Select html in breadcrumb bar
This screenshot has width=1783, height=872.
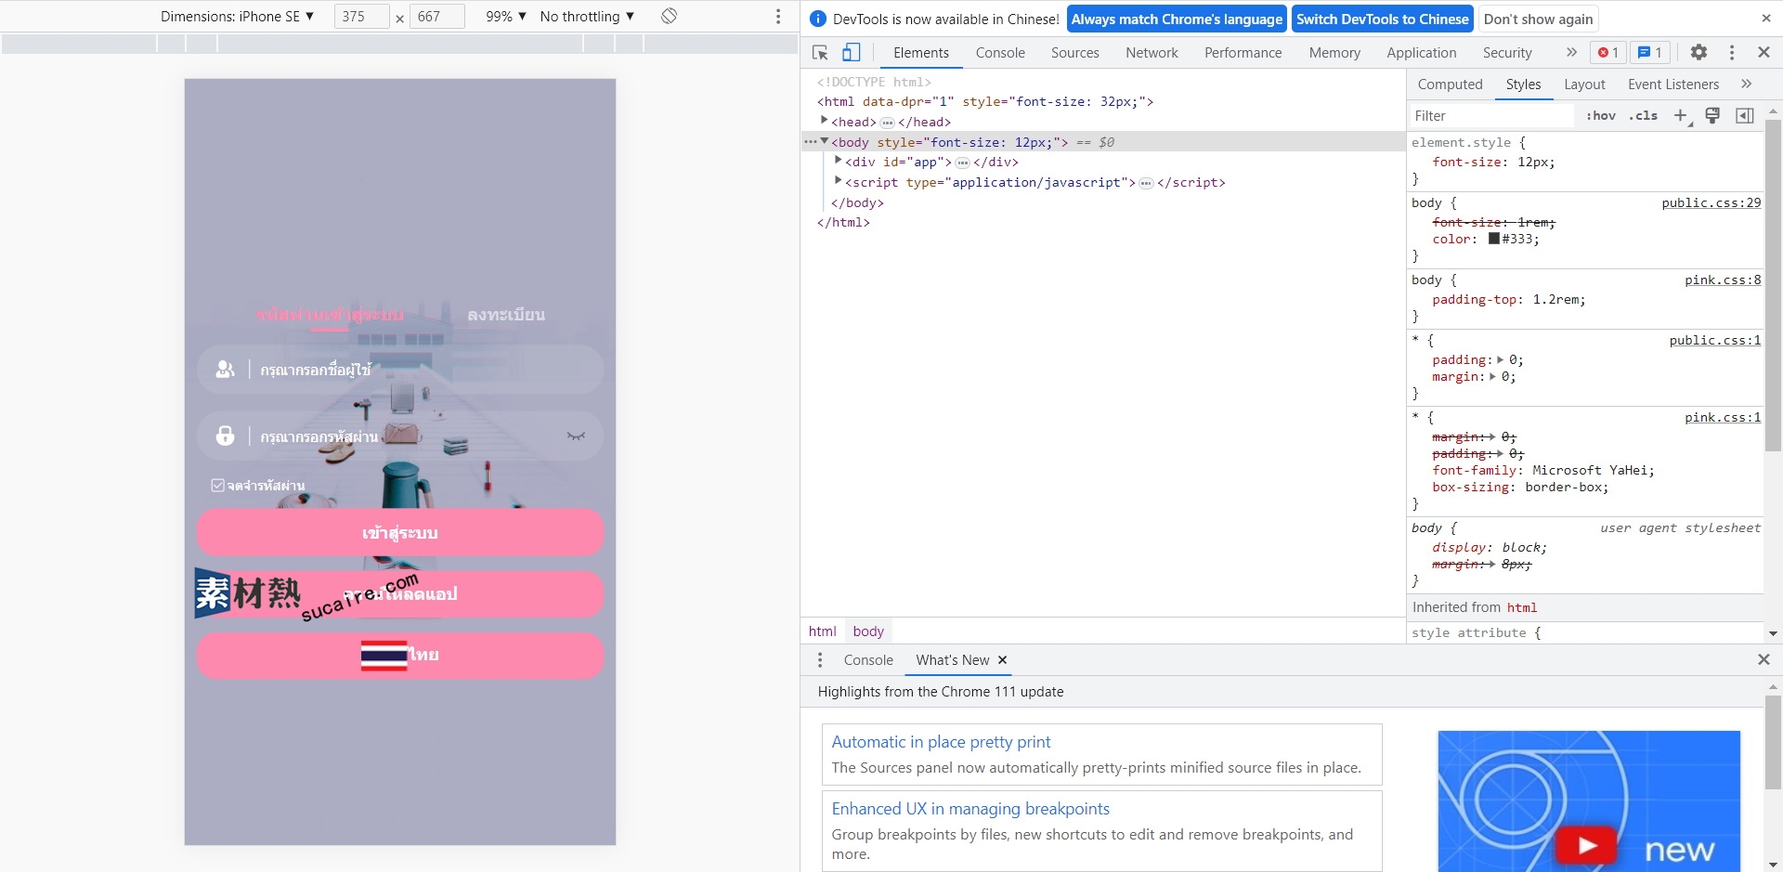pyautogui.click(x=822, y=631)
